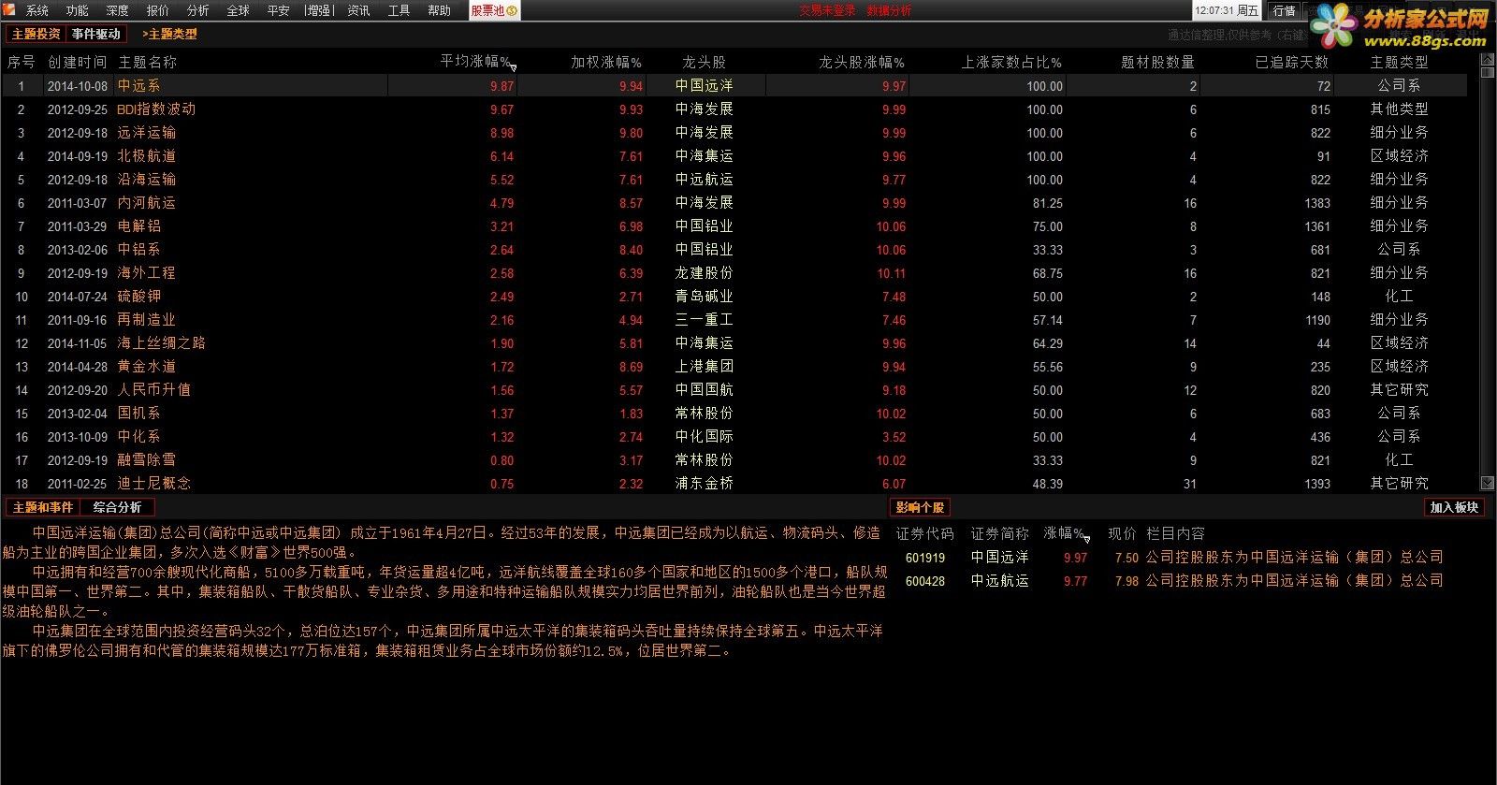Open the 全球 menu
This screenshot has height=785, width=1497.
point(239,10)
